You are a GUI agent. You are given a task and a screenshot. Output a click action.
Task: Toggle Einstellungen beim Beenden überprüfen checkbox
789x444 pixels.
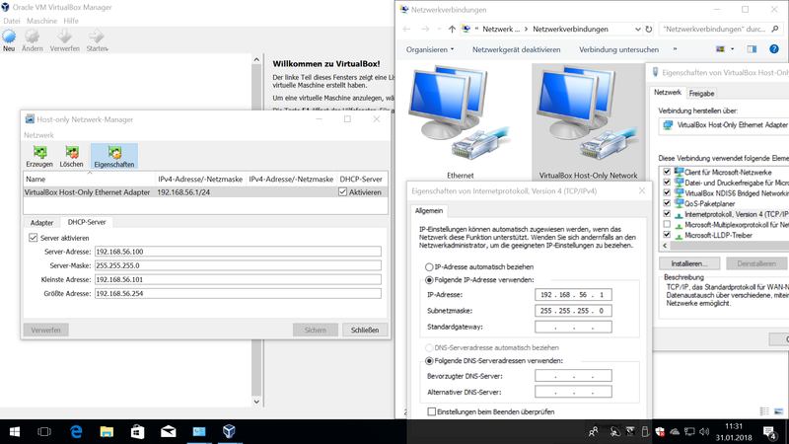(x=432, y=411)
